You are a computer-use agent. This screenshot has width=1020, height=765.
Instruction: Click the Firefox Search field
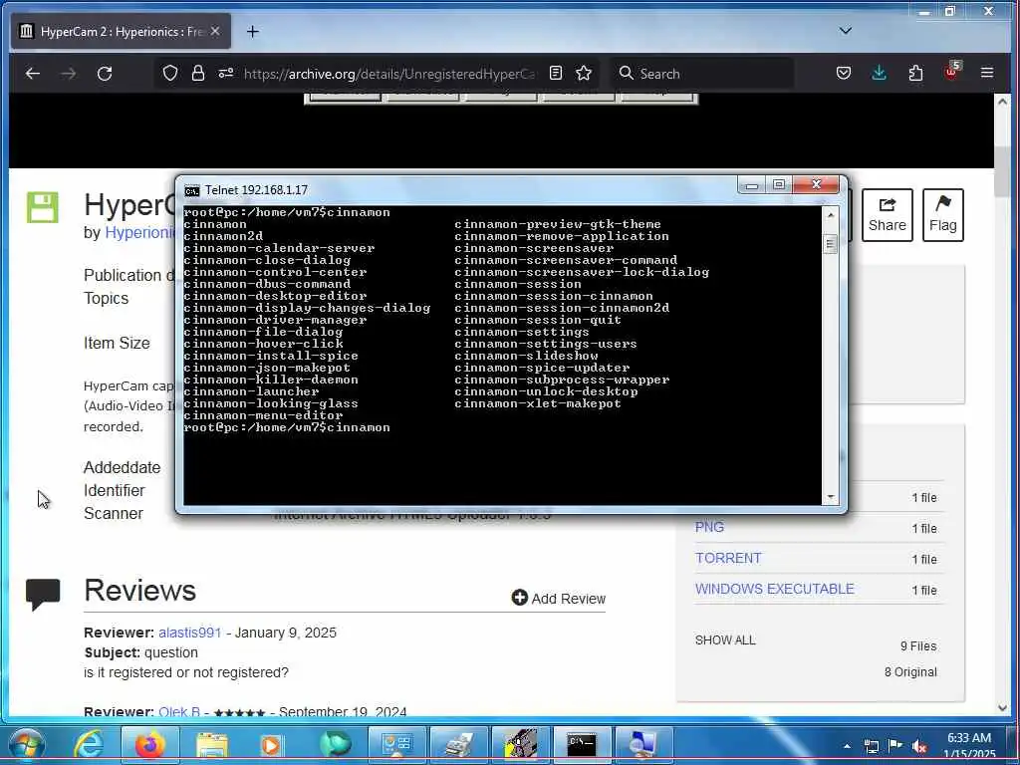pos(702,74)
